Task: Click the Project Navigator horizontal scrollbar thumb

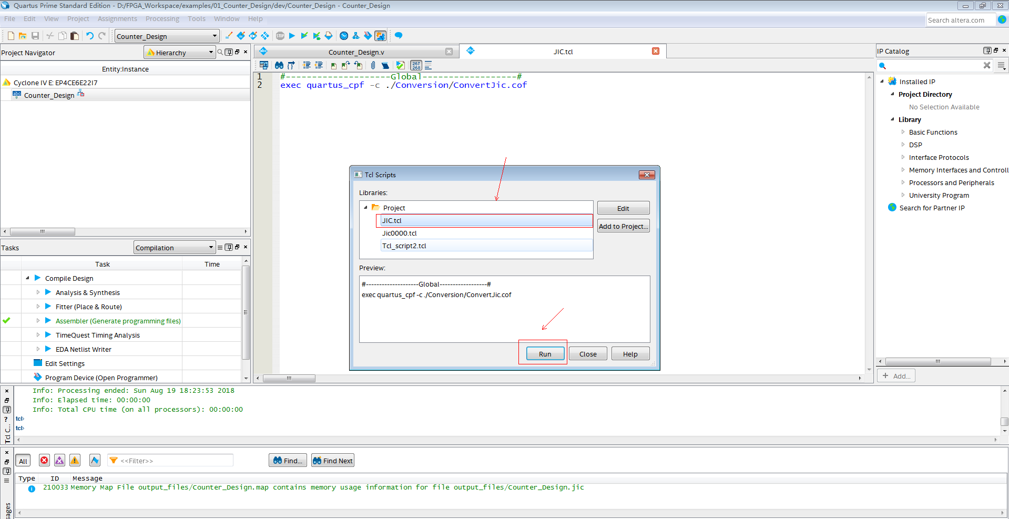Action: tap(43, 231)
